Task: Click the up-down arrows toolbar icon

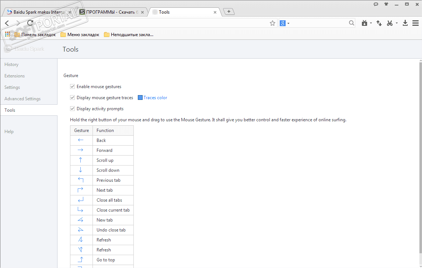Action: pos(379,23)
